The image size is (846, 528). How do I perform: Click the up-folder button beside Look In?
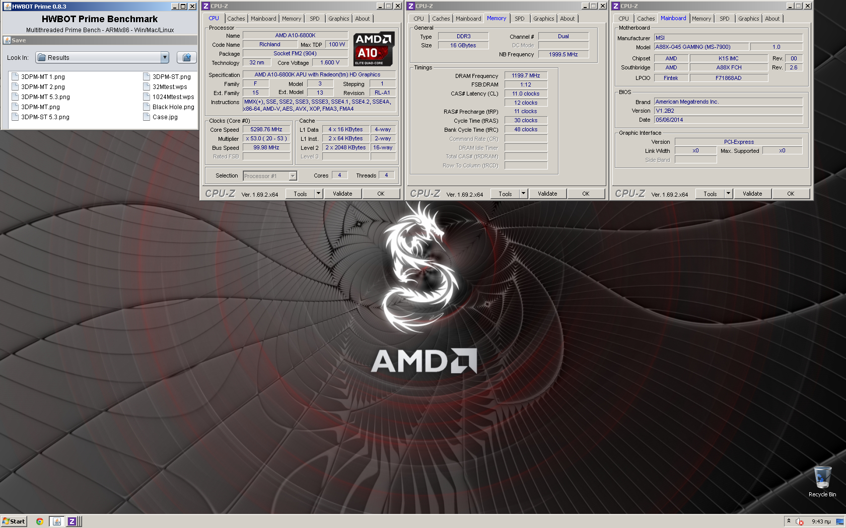(186, 57)
